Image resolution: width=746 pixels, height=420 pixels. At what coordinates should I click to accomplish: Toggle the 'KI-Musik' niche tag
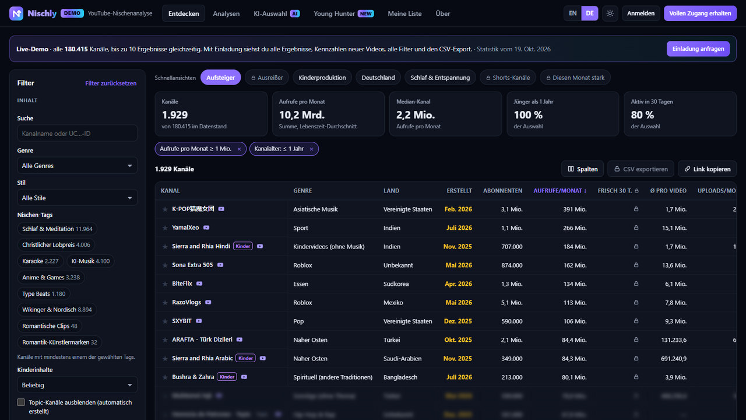[x=90, y=261]
